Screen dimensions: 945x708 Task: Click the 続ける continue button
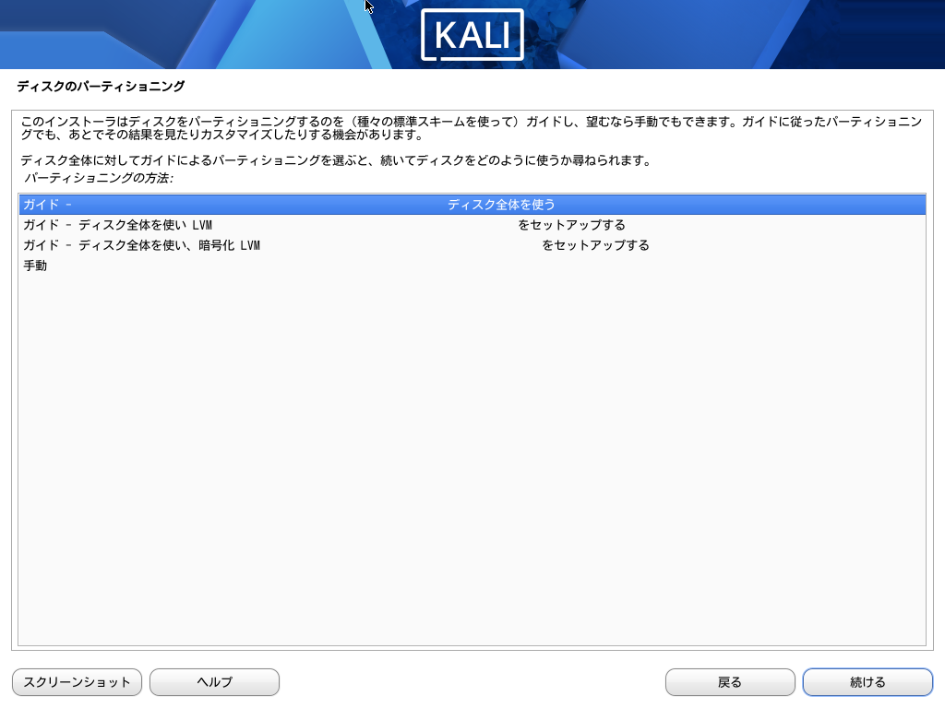[x=867, y=682]
